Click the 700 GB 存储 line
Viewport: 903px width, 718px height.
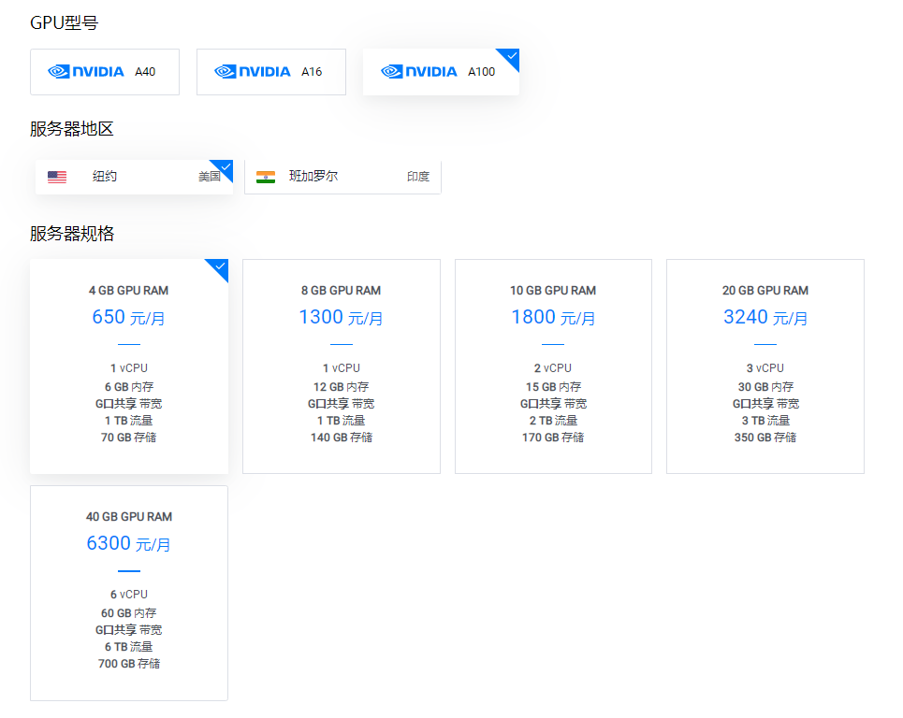[129, 664]
